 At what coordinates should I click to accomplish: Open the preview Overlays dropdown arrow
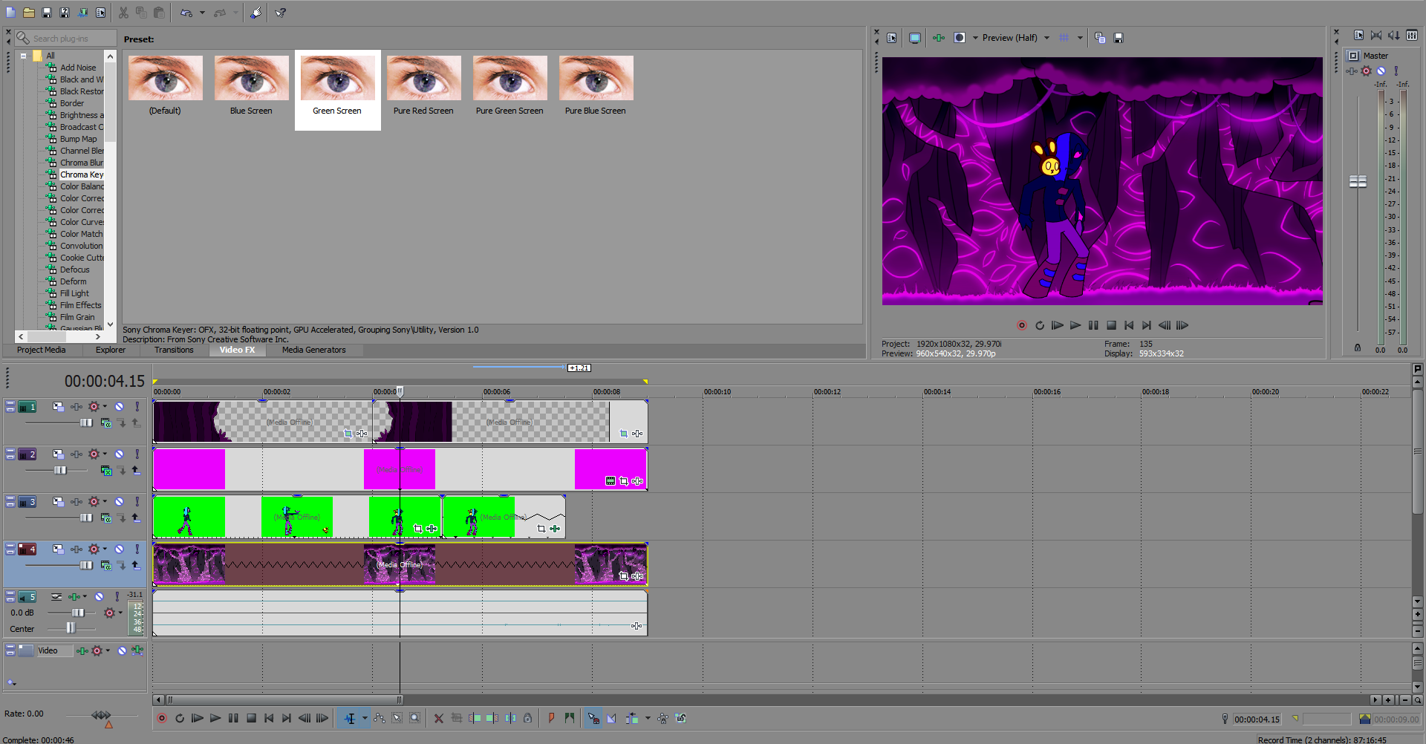1080,38
